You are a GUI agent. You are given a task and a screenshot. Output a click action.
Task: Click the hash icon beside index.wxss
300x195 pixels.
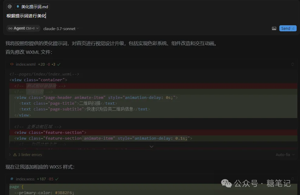pos(12,179)
